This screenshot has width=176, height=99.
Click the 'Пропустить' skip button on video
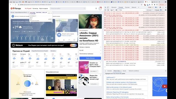pyautogui.click(x=70, y=75)
